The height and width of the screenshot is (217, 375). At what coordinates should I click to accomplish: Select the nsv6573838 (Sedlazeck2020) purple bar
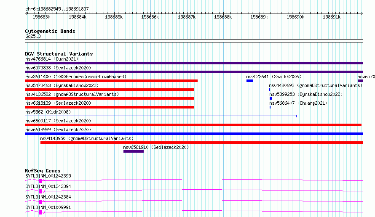tap(194, 72)
